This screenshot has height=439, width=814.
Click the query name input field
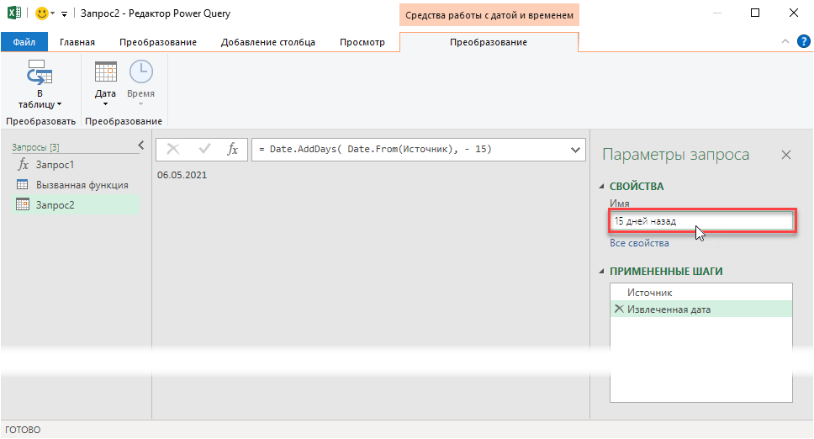(x=701, y=221)
